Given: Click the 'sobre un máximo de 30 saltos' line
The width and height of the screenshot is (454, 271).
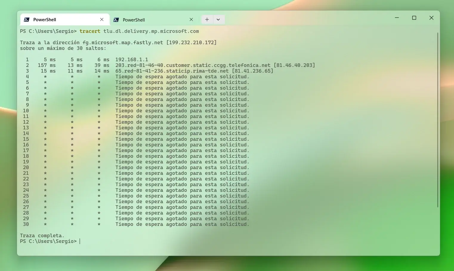Looking at the screenshot, I should [63, 48].
